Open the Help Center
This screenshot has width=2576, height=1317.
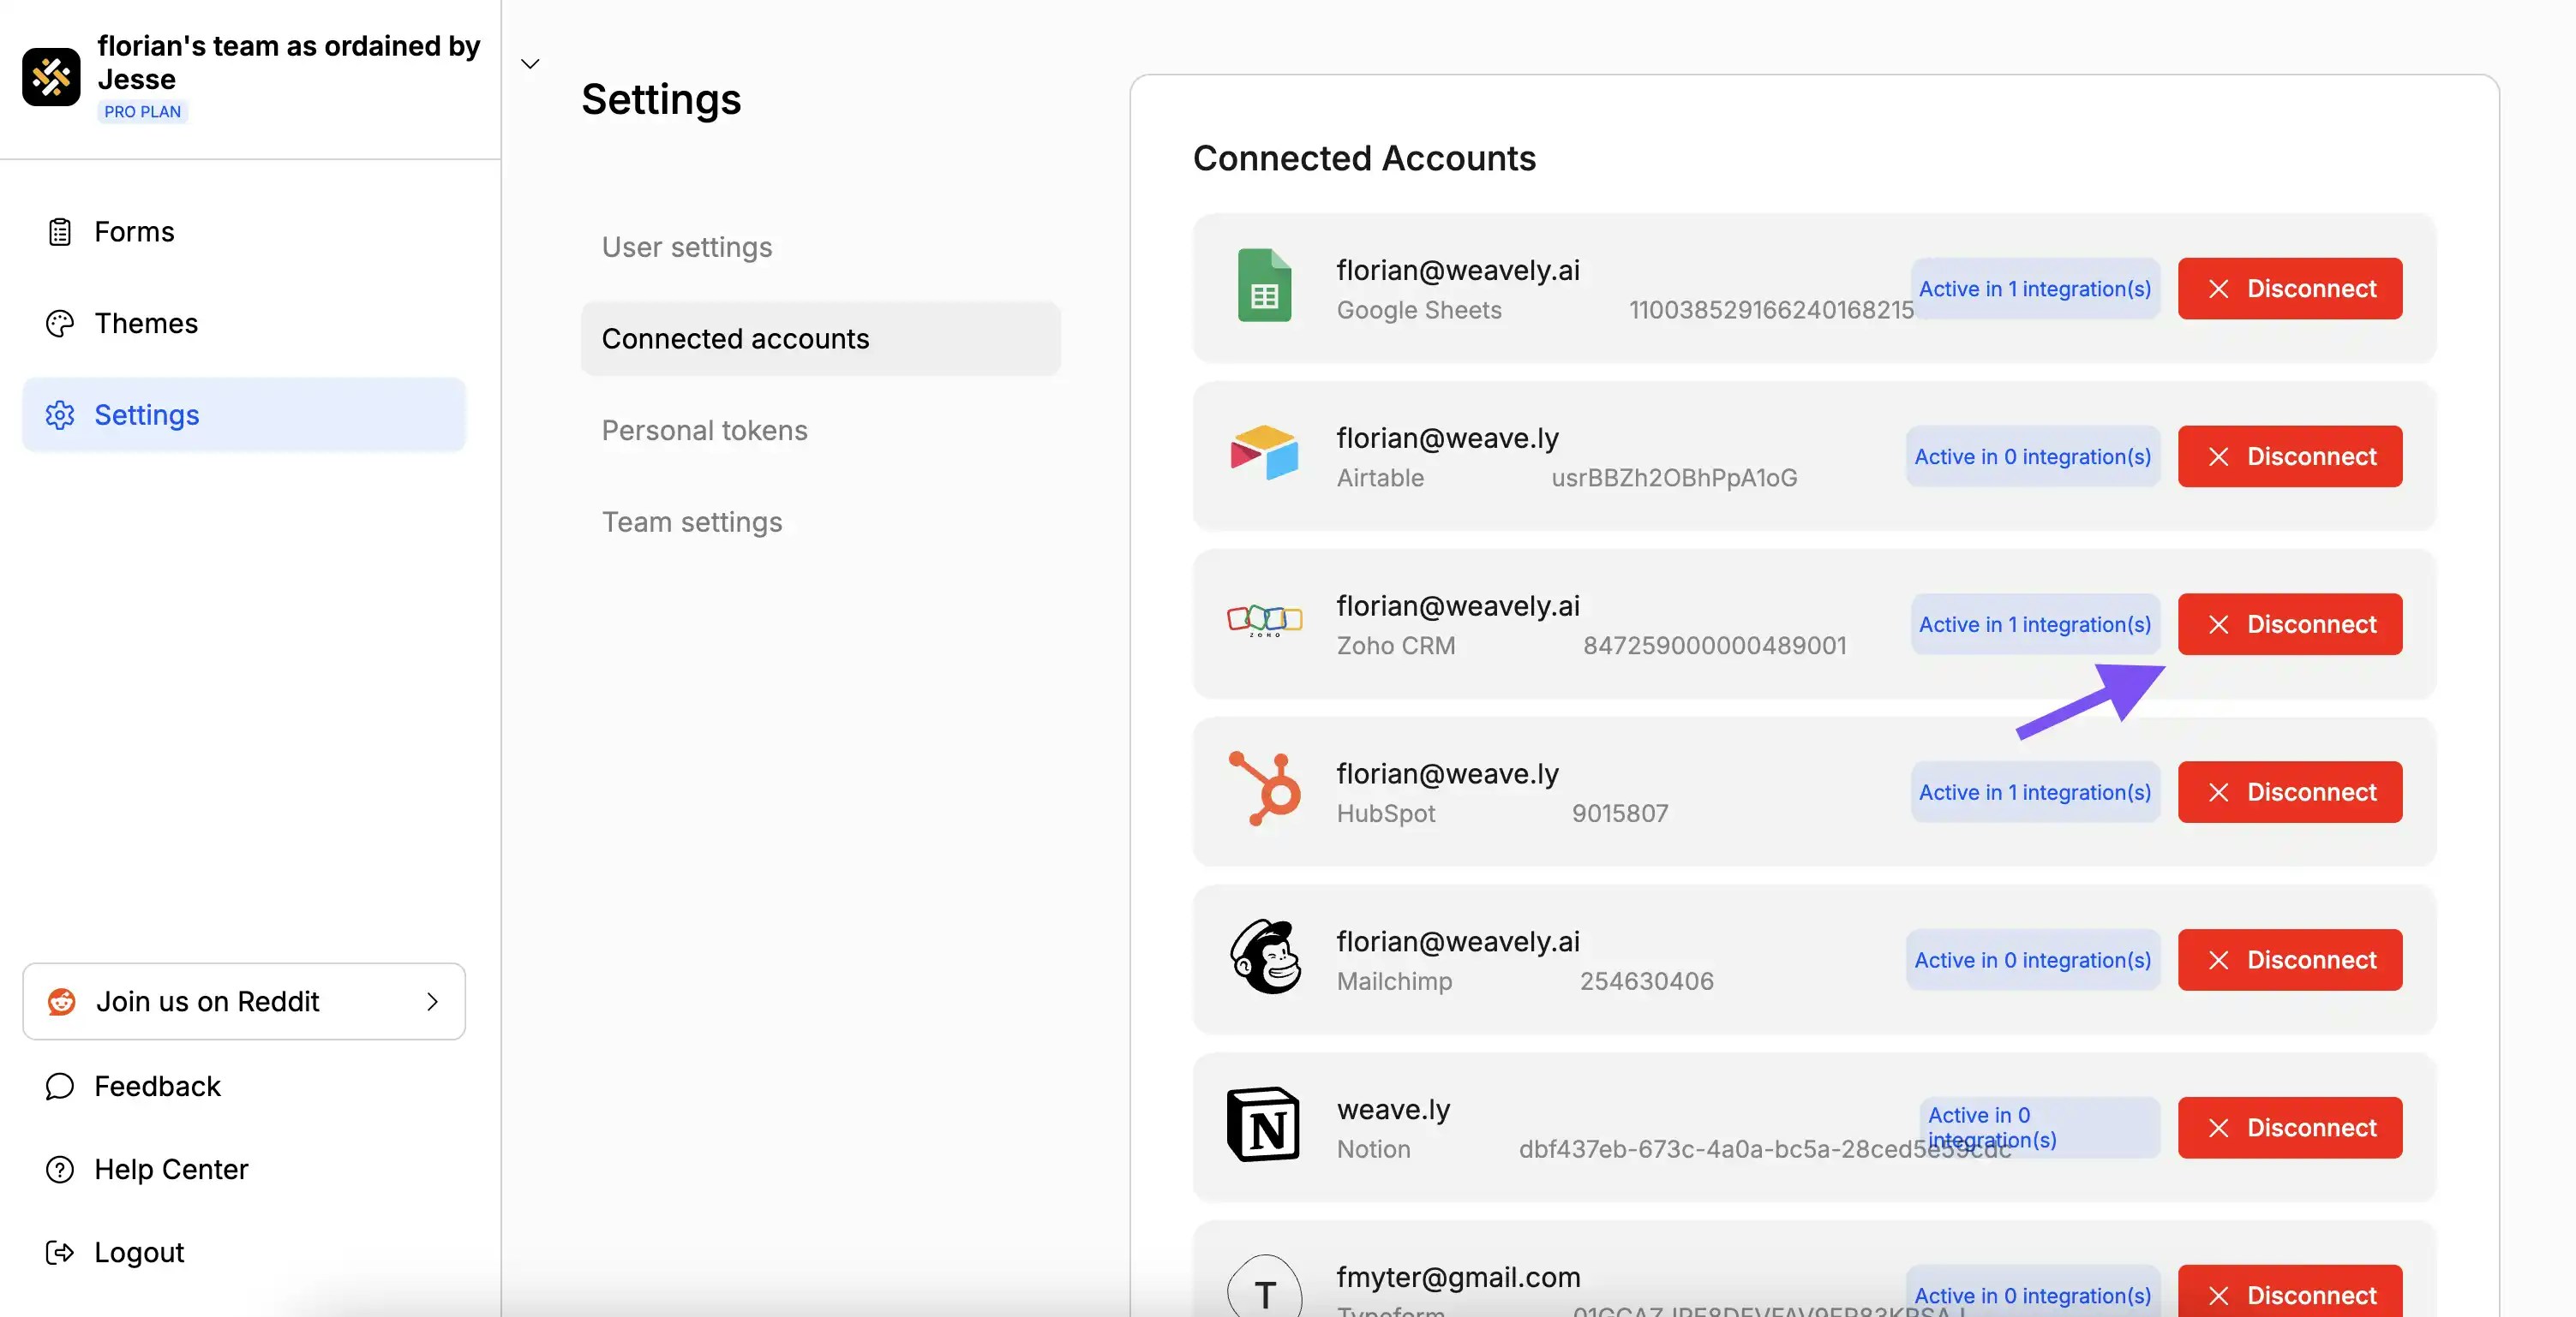[x=171, y=1170]
